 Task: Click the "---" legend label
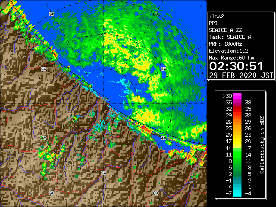(x=247, y=96)
